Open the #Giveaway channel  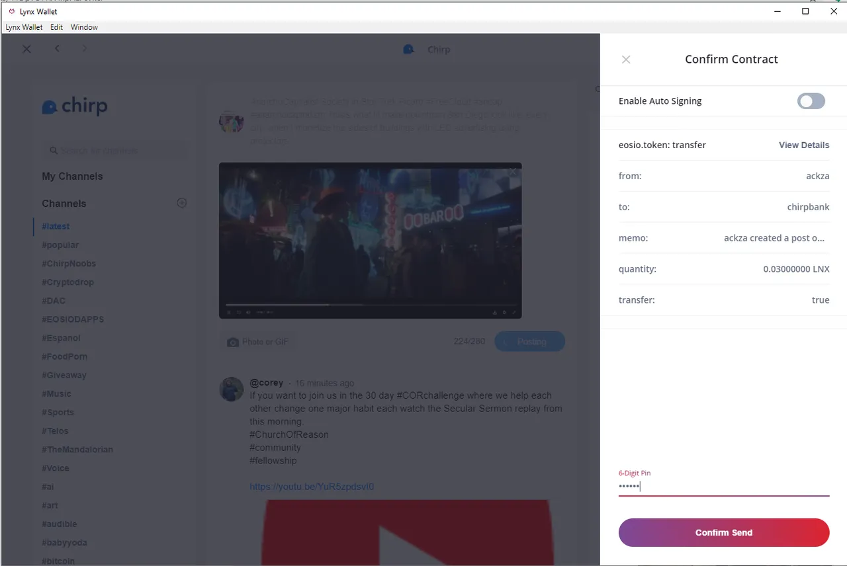64,375
